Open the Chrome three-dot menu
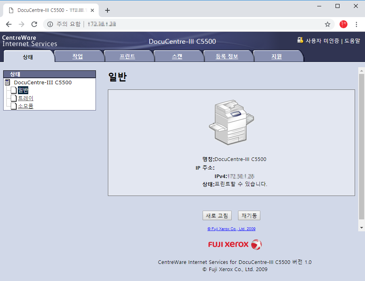The height and width of the screenshot is (281, 365). pos(356,24)
